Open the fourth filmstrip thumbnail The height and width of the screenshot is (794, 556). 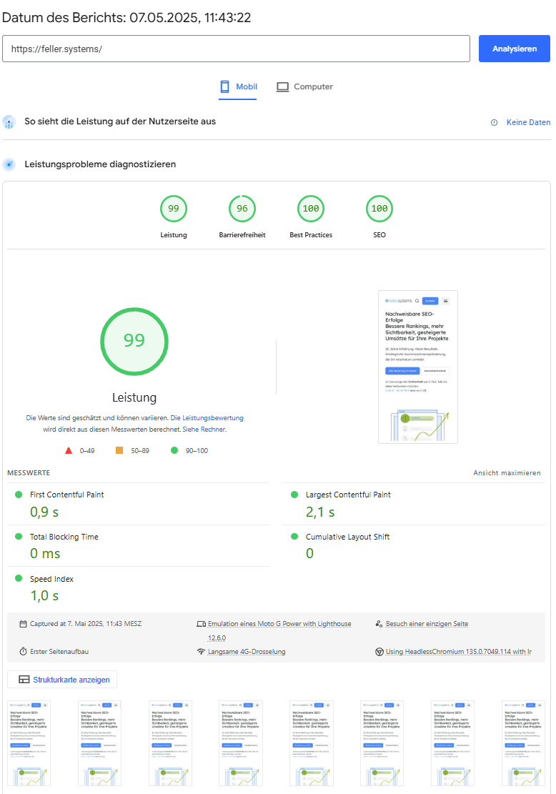[241, 743]
